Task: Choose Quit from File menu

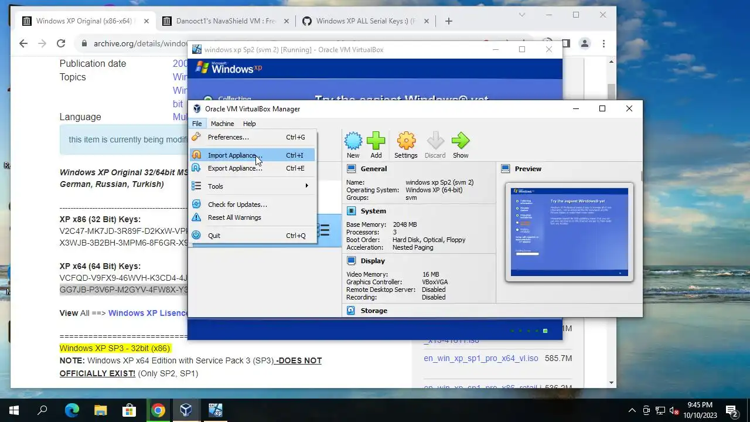Action: [x=253, y=236]
